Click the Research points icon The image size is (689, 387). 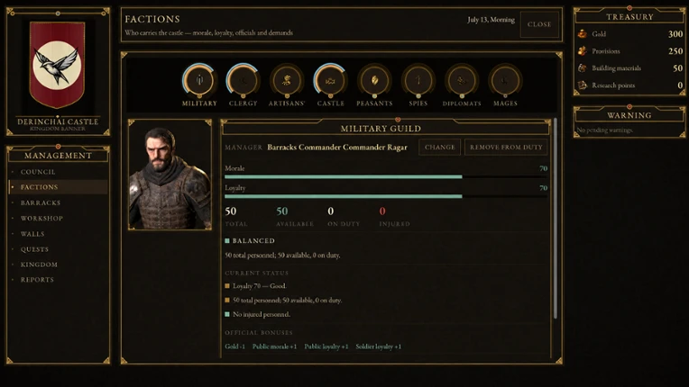pyautogui.click(x=583, y=85)
